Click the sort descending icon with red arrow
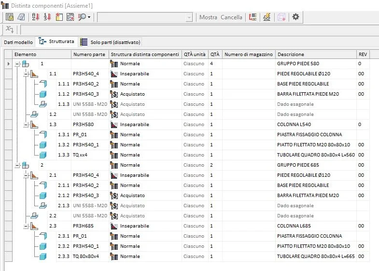This screenshot has height=271, width=379. tap(47, 17)
